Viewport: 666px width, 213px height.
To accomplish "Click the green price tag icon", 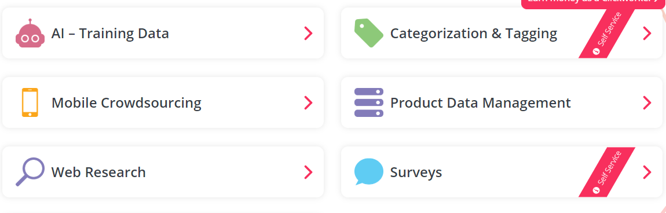I will [x=369, y=33].
